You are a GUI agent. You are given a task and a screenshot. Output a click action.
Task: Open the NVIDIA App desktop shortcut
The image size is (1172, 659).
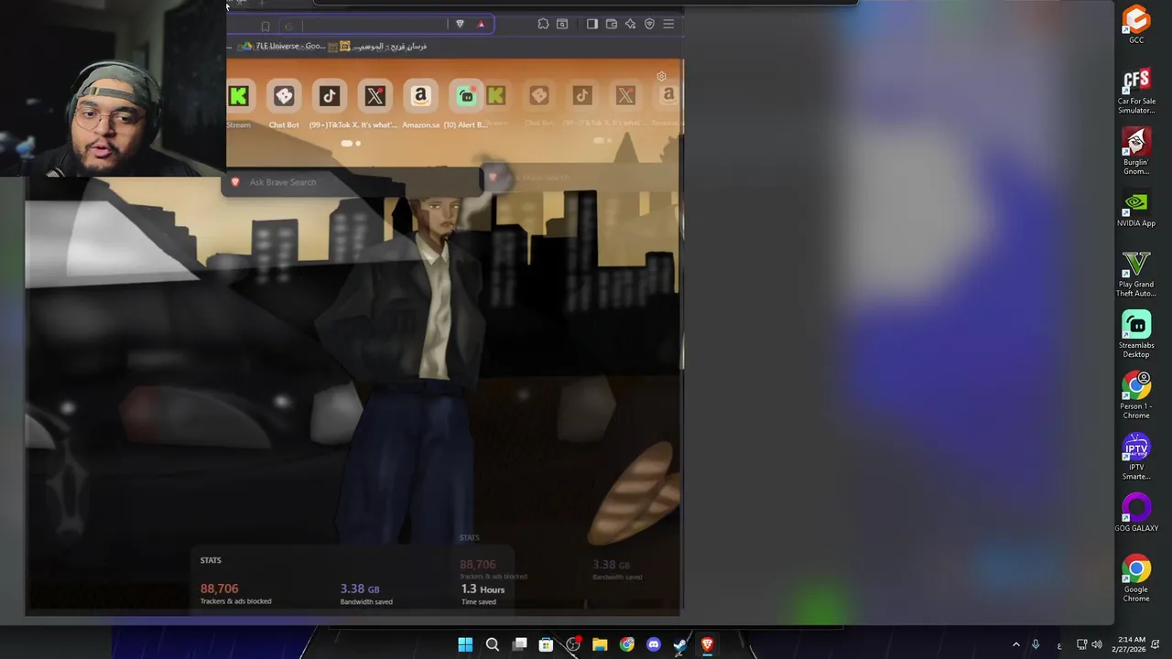1136,209
